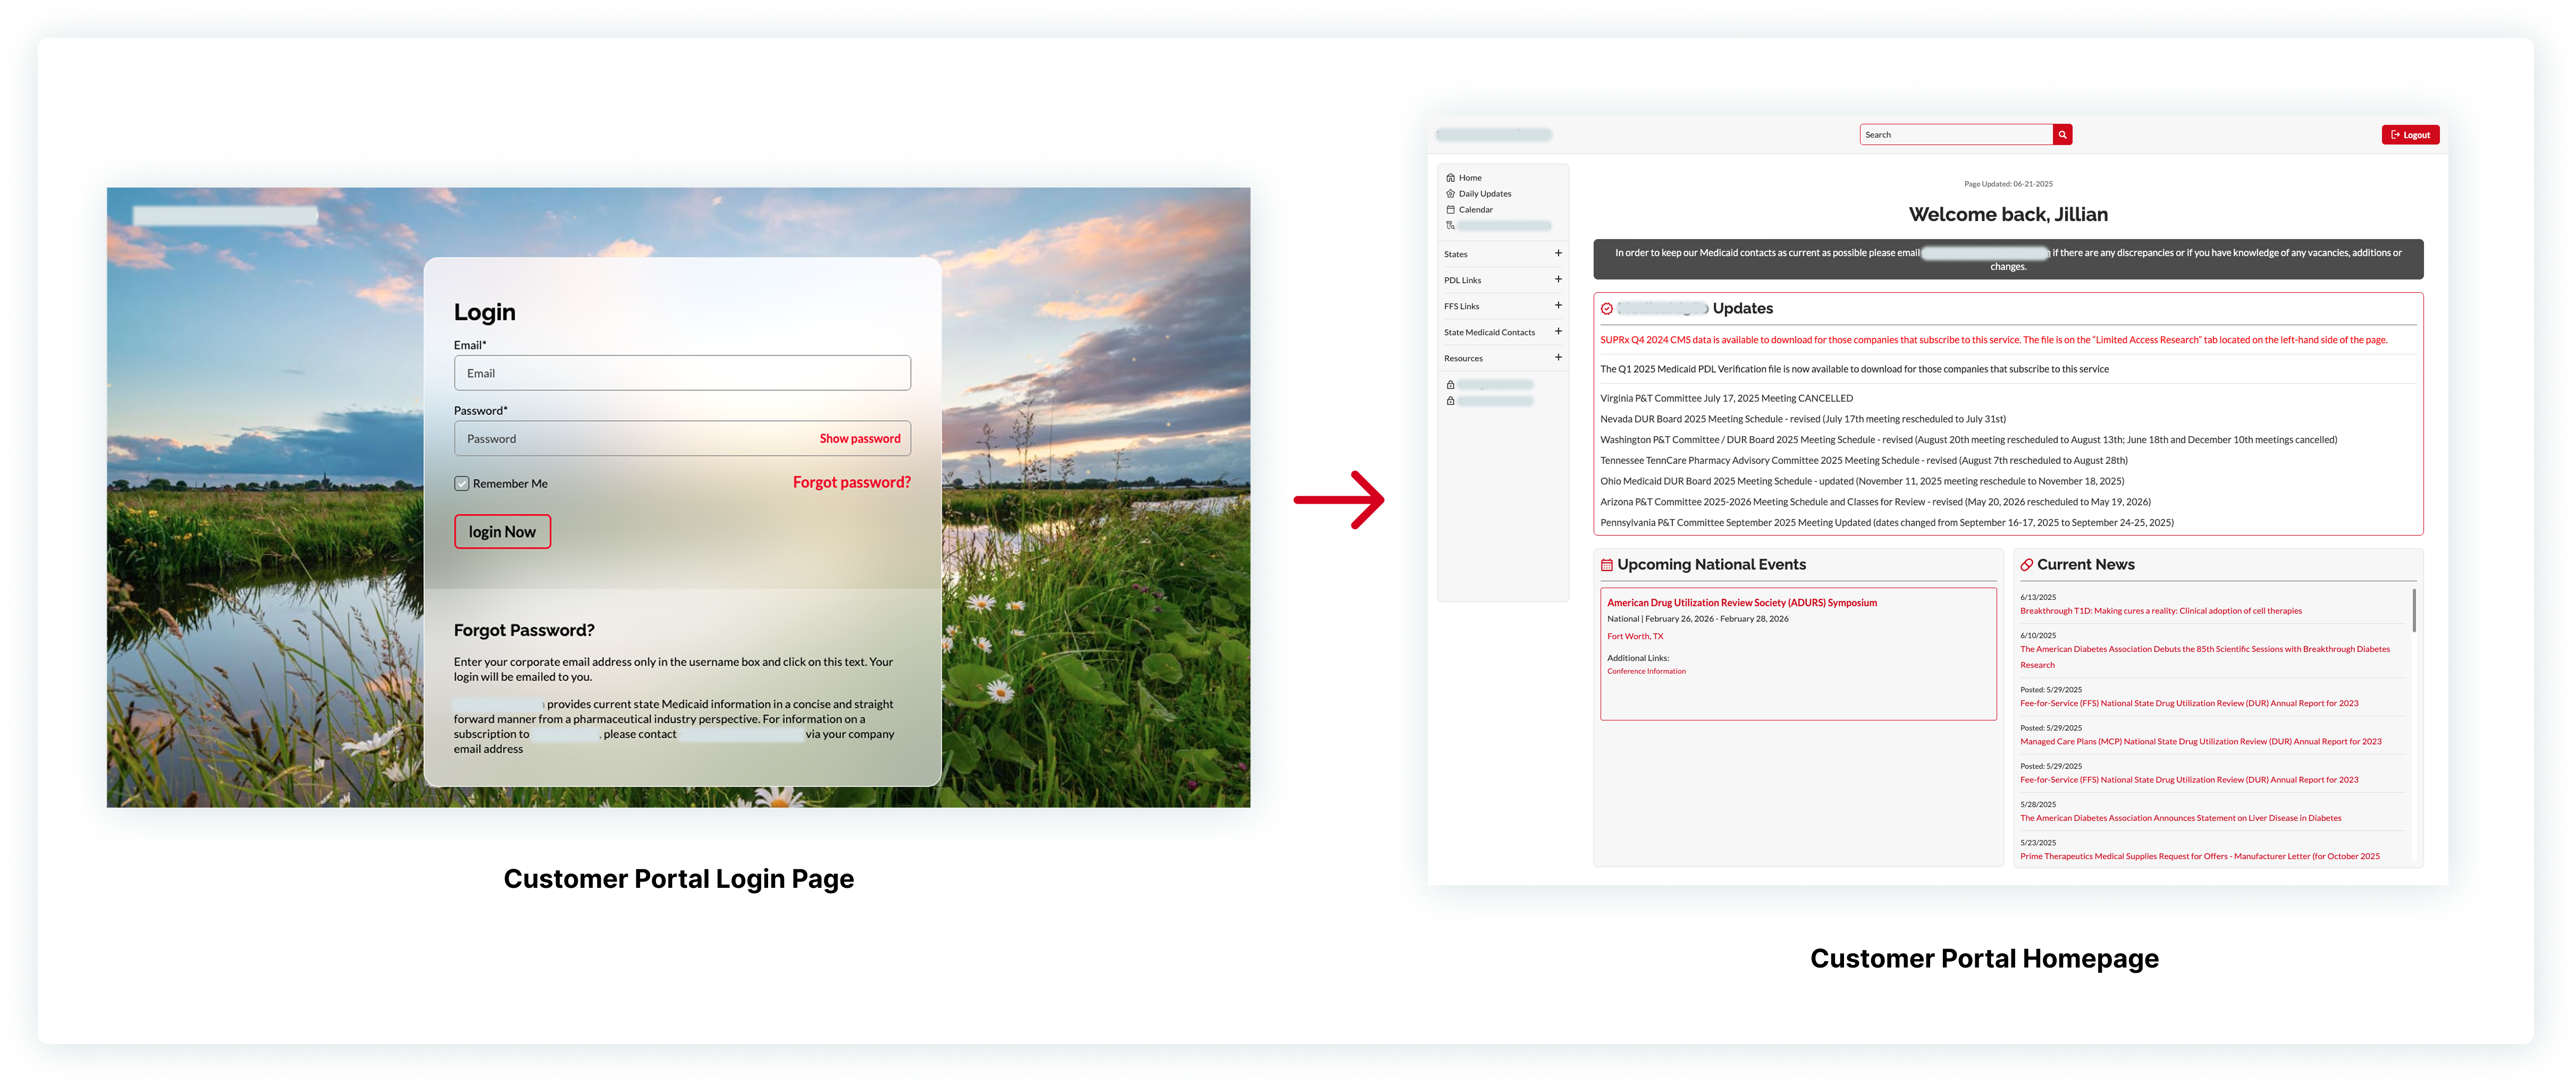Viewport: 2576px width, 1086px height.
Task: Click the red Forgot password? link
Action: point(852,482)
